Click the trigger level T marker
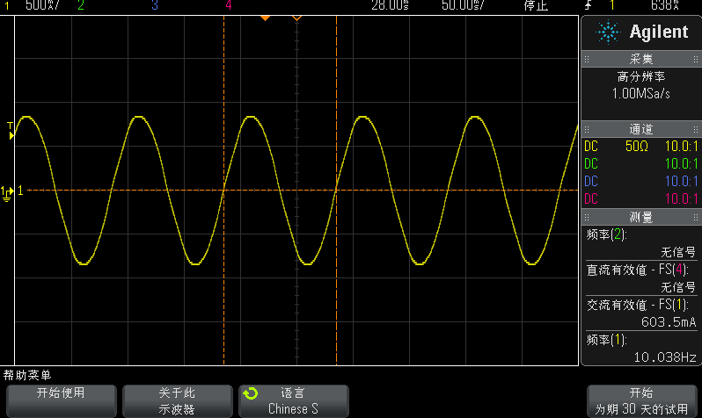702x418 pixels. coord(11,131)
